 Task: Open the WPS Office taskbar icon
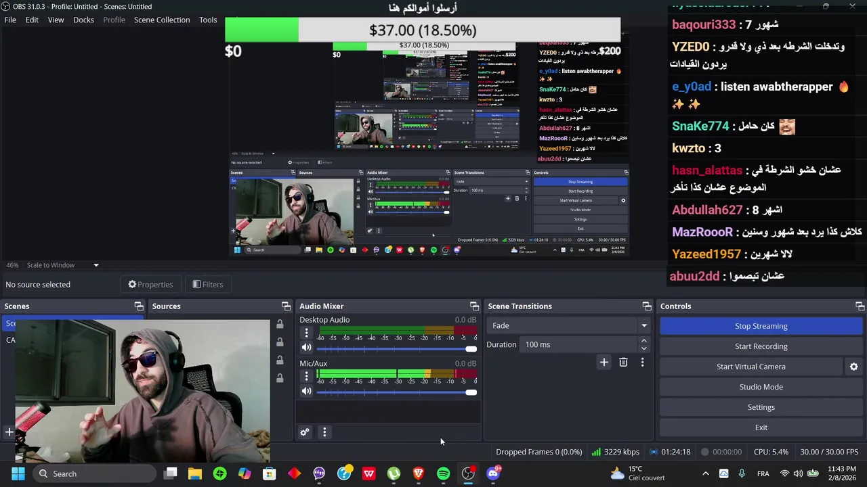pos(368,473)
